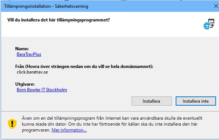Follow the Mer information... link

point(69,130)
